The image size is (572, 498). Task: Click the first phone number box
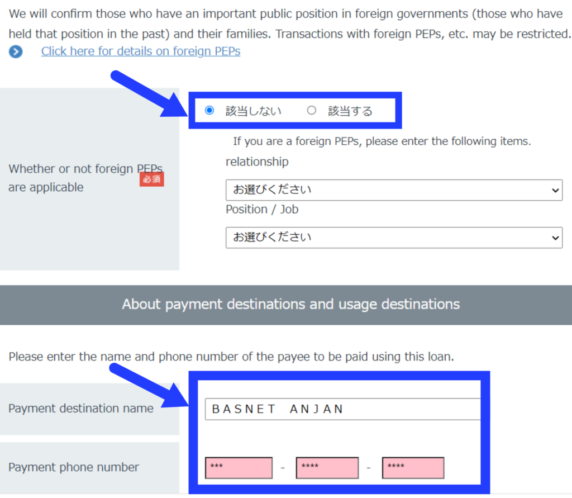pyautogui.click(x=239, y=468)
